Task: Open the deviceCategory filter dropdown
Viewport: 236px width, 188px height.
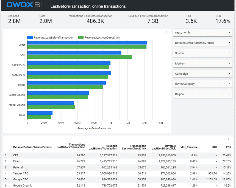Action: (x=202, y=84)
